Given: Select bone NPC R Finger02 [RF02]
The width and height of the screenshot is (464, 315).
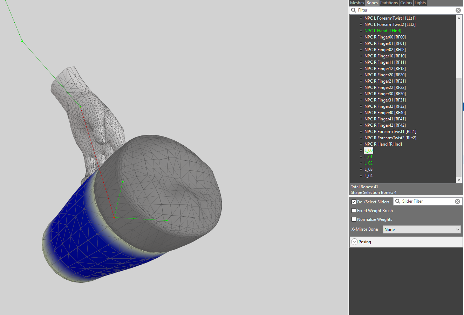Looking at the screenshot, I should coord(385,50).
